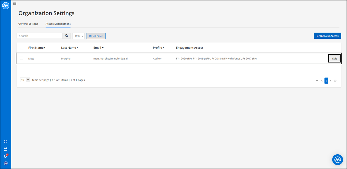Open the chat support bubble
Image resolution: width=347 pixels, height=169 pixels.
337,160
